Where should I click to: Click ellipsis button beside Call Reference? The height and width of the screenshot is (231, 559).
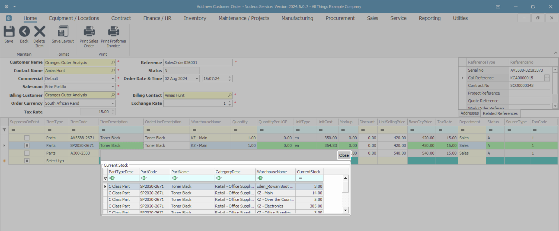coord(547,78)
